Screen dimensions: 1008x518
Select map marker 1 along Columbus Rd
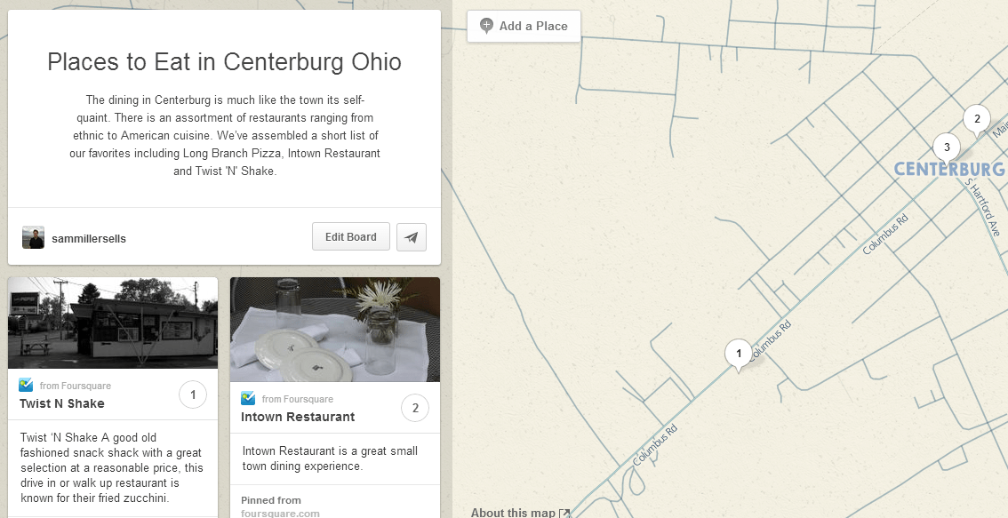click(x=738, y=353)
